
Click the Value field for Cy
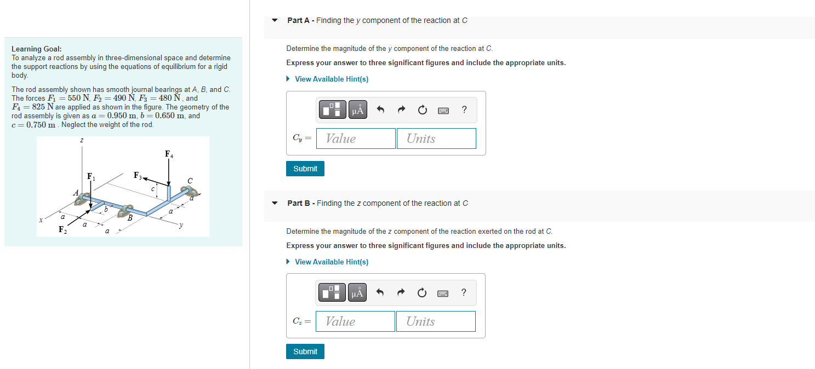click(355, 138)
